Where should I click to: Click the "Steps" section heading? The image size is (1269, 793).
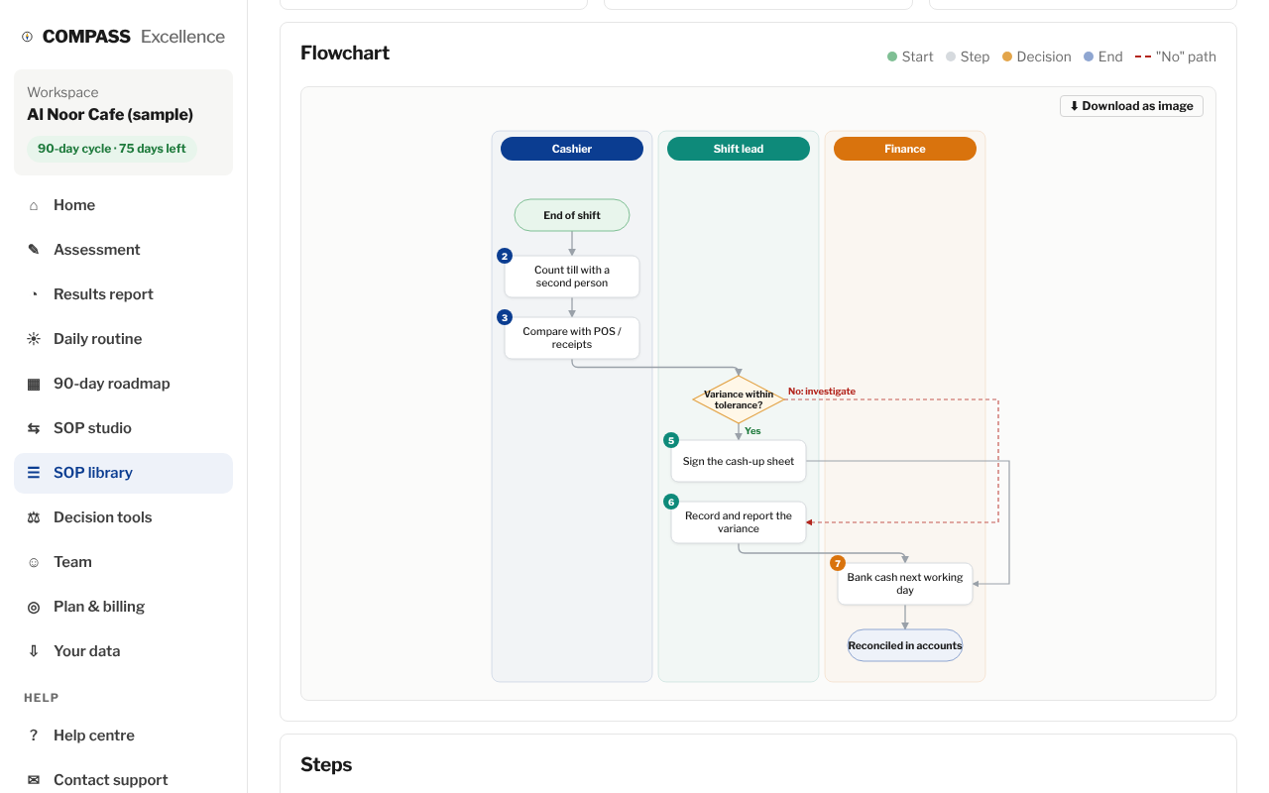click(x=326, y=764)
